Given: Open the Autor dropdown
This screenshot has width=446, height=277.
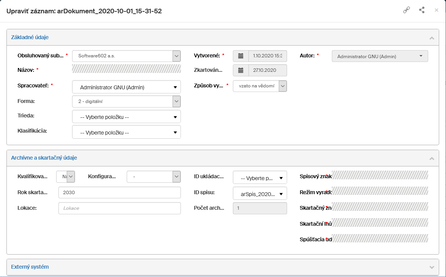Looking at the screenshot, I should (380, 56).
